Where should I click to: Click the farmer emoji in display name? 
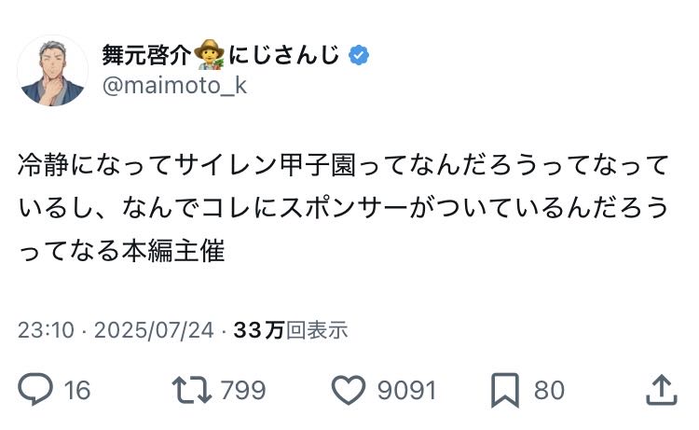pos(209,54)
